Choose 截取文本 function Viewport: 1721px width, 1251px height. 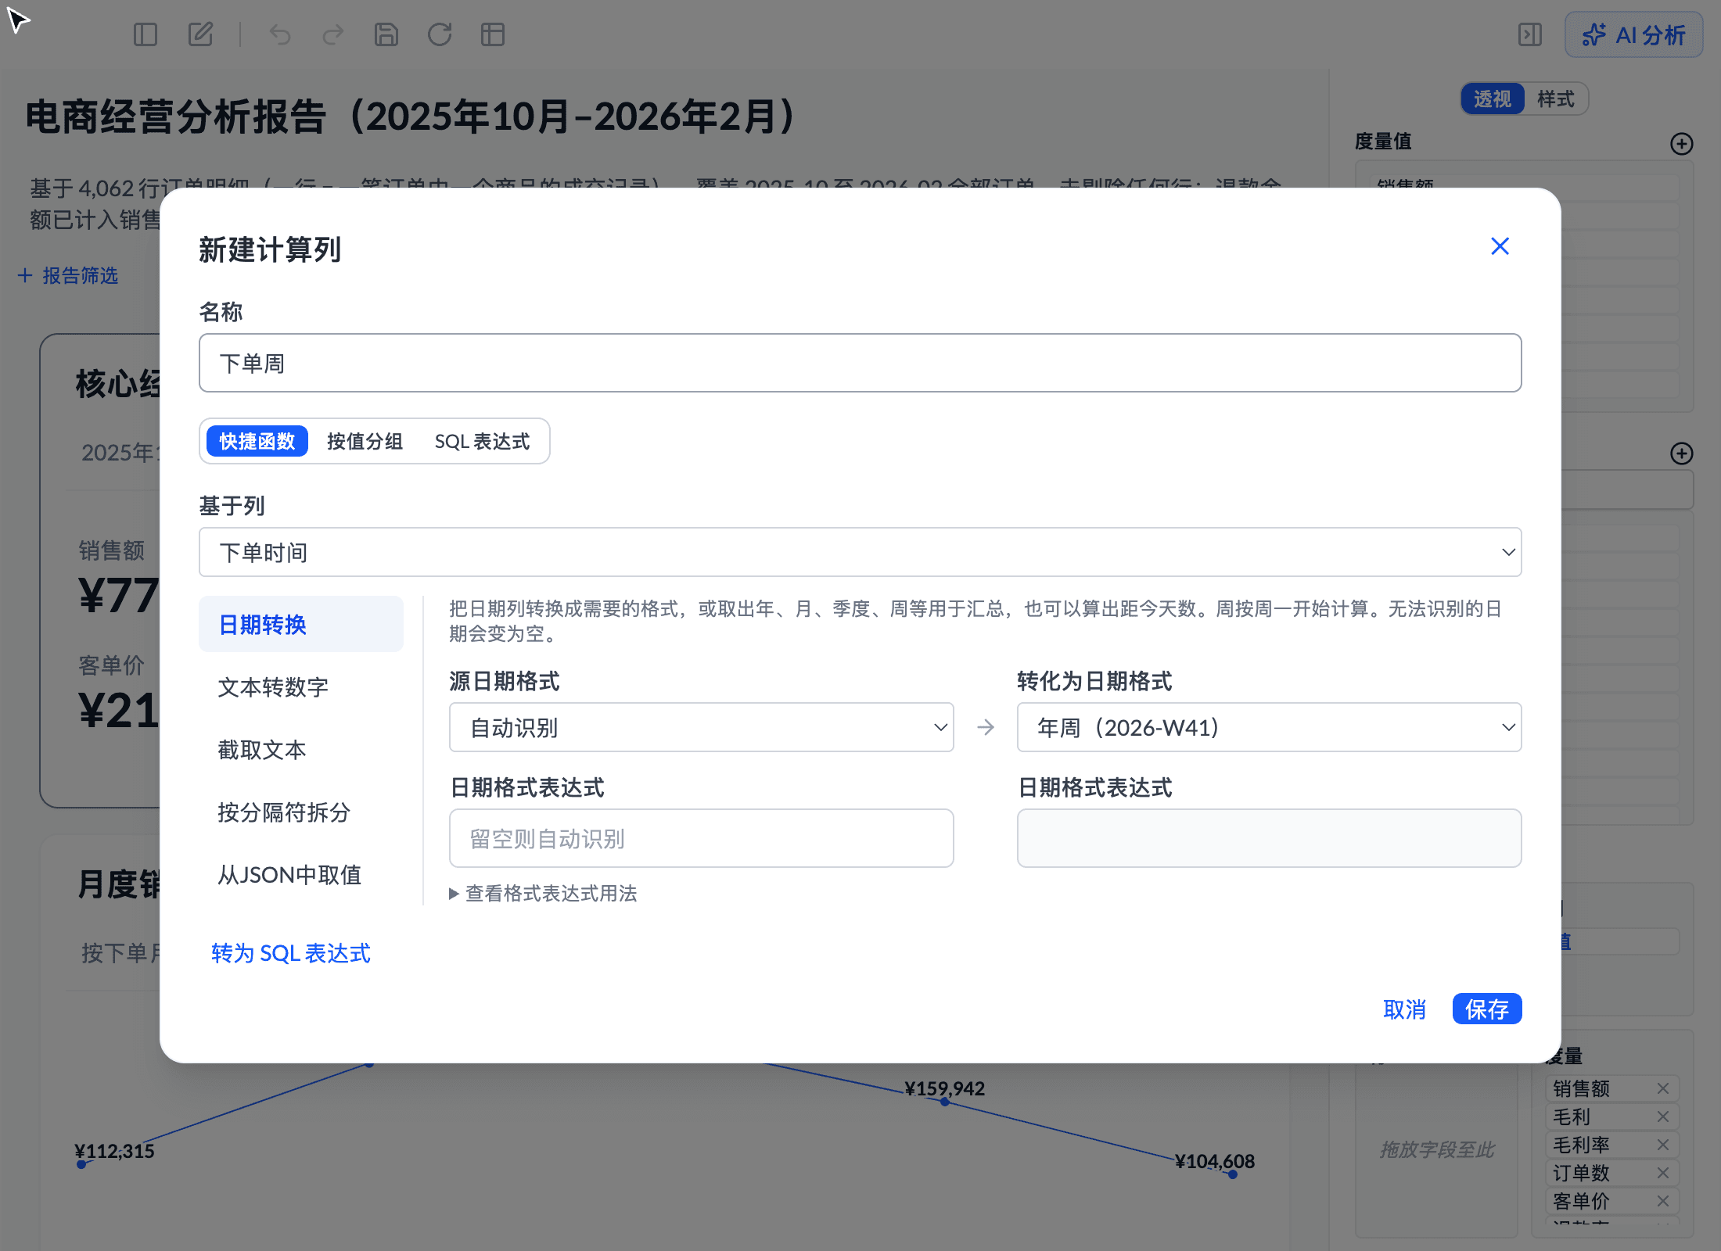point(301,750)
